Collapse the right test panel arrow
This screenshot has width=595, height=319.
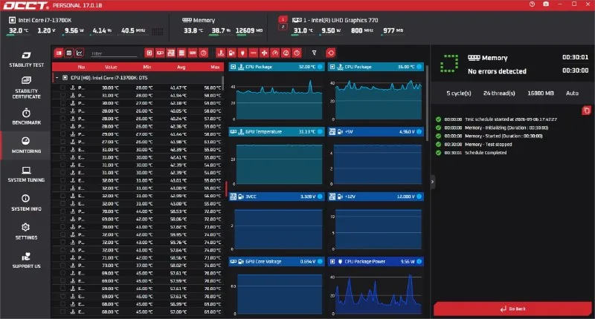click(x=432, y=182)
